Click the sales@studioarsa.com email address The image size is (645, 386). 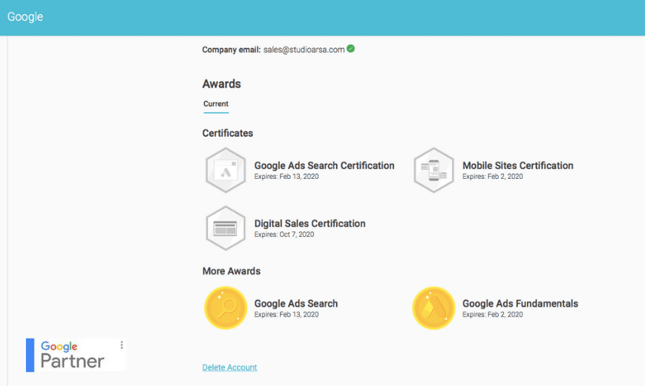point(304,50)
